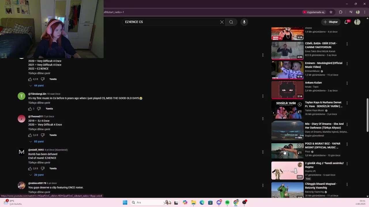
Task: Like the @TiānxiangLiān comment
Action: [30, 109]
